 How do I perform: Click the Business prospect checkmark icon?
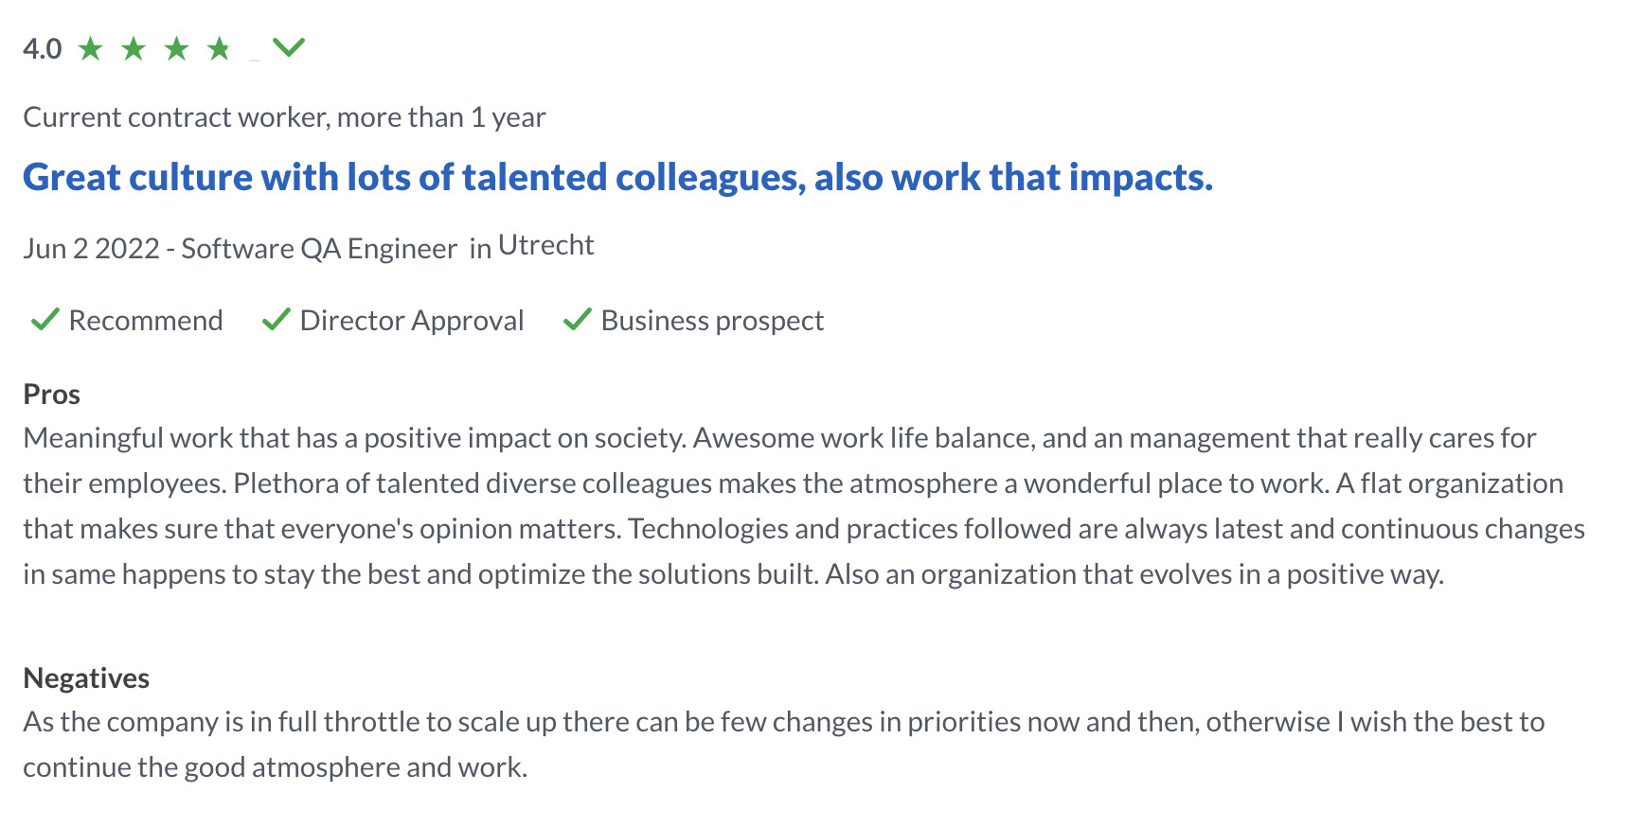click(x=578, y=320)
